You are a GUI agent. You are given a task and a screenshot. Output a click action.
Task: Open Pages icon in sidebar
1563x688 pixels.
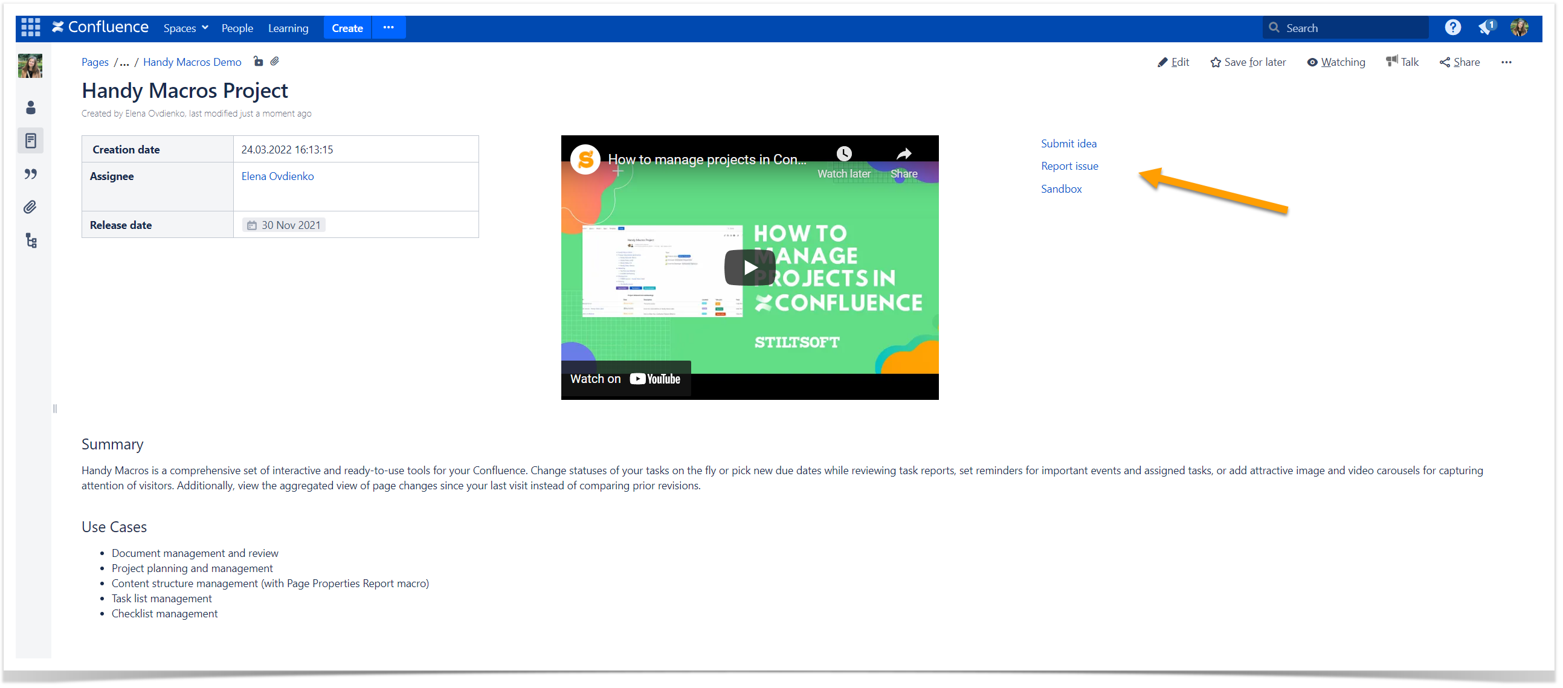pyautogui.click(x=31, y=141)
